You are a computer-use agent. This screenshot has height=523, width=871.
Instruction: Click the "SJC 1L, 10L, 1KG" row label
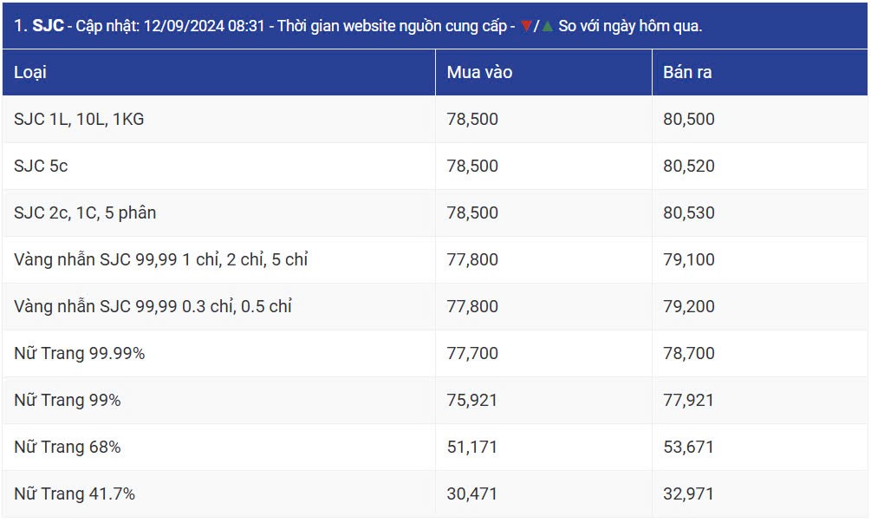[x=79, y=120]
